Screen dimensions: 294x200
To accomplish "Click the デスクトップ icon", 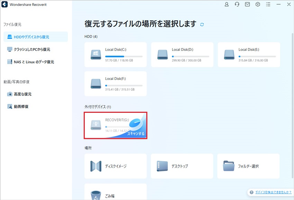I will point(162,166).
